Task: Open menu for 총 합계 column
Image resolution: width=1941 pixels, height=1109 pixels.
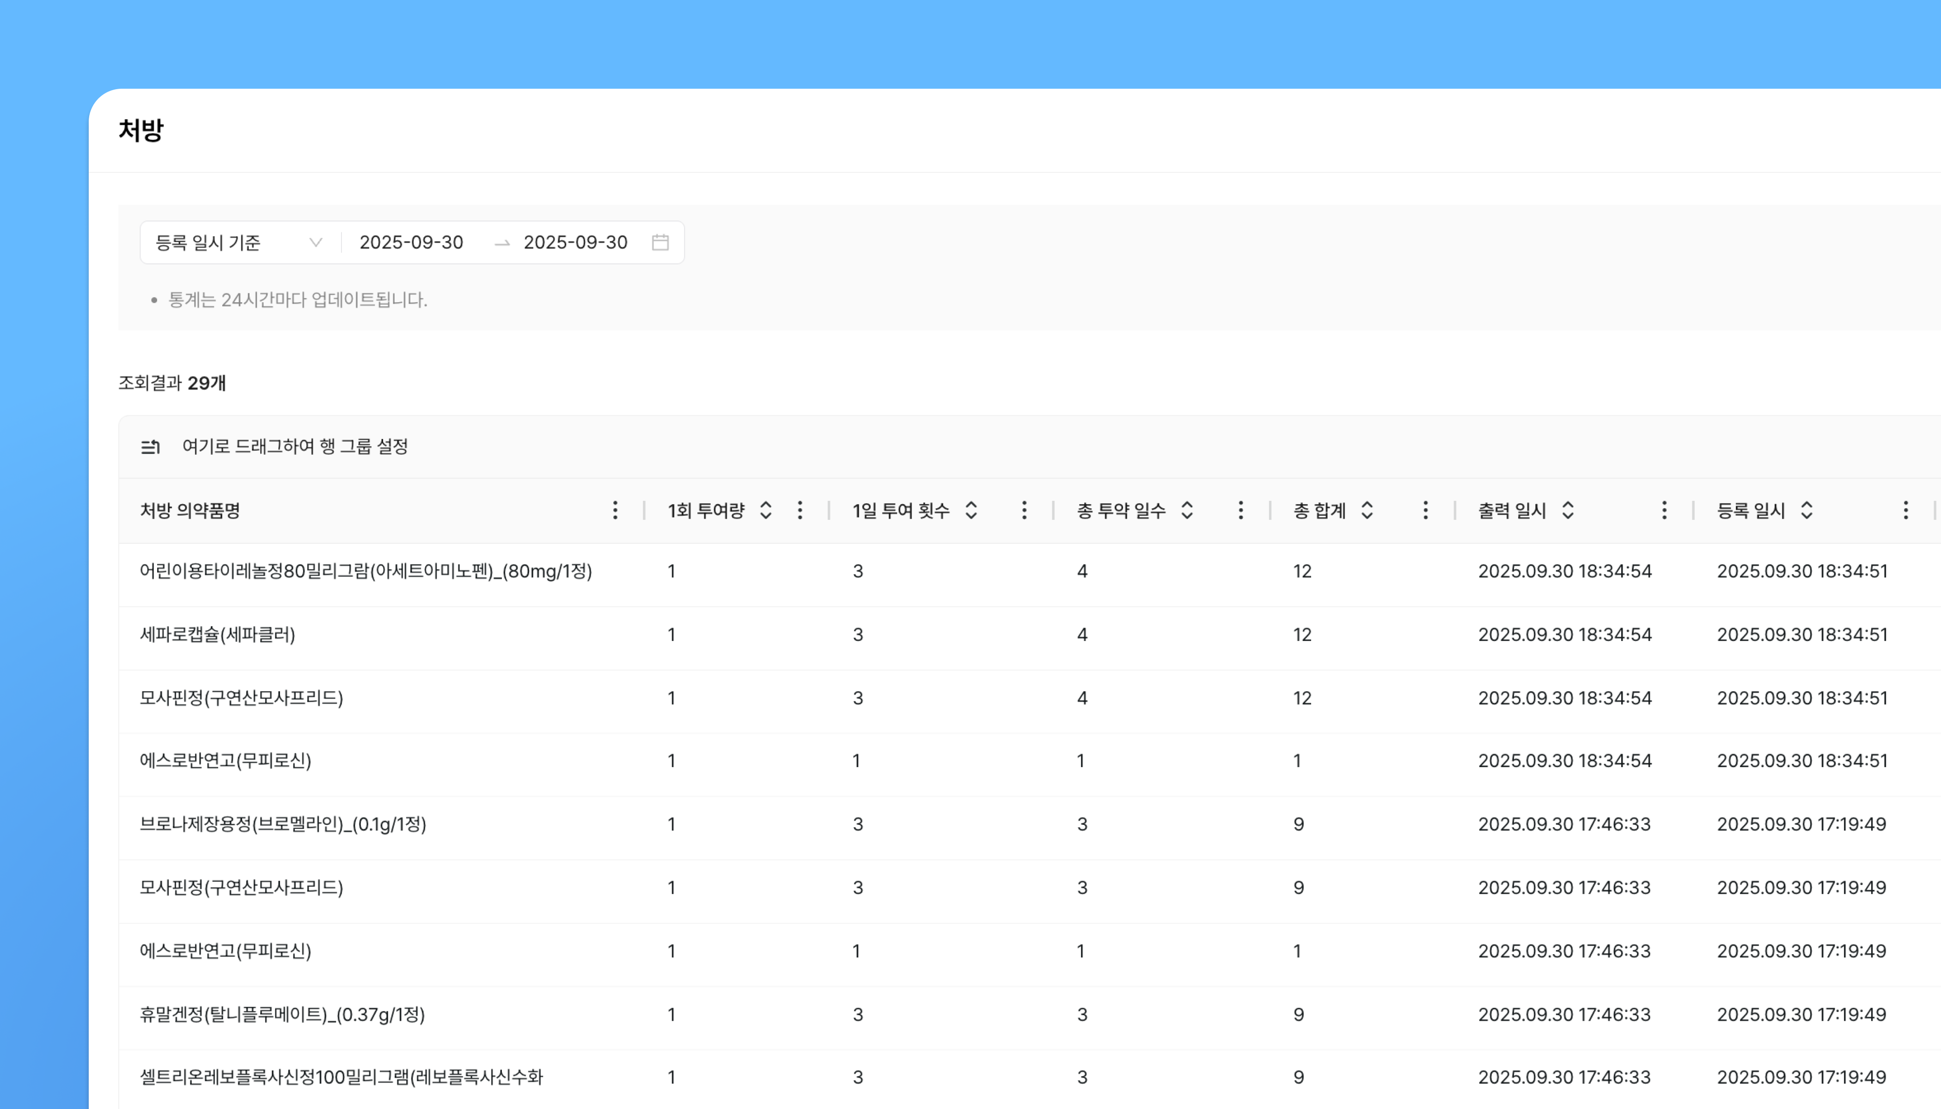Action: 1425,510
